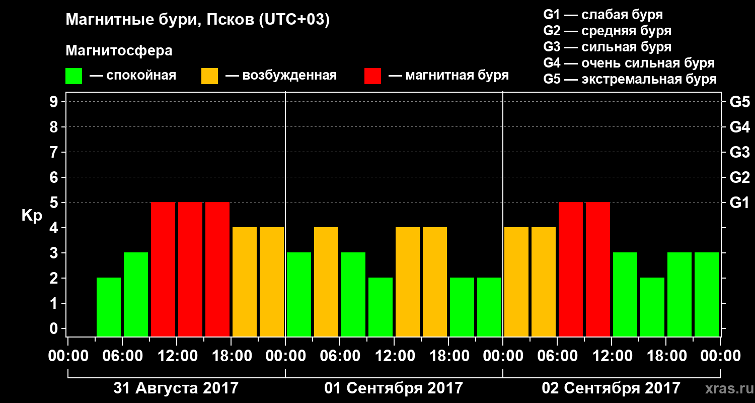
Task: Click the 'G2 — средняя буря' description line
Action: click(608, 31)
